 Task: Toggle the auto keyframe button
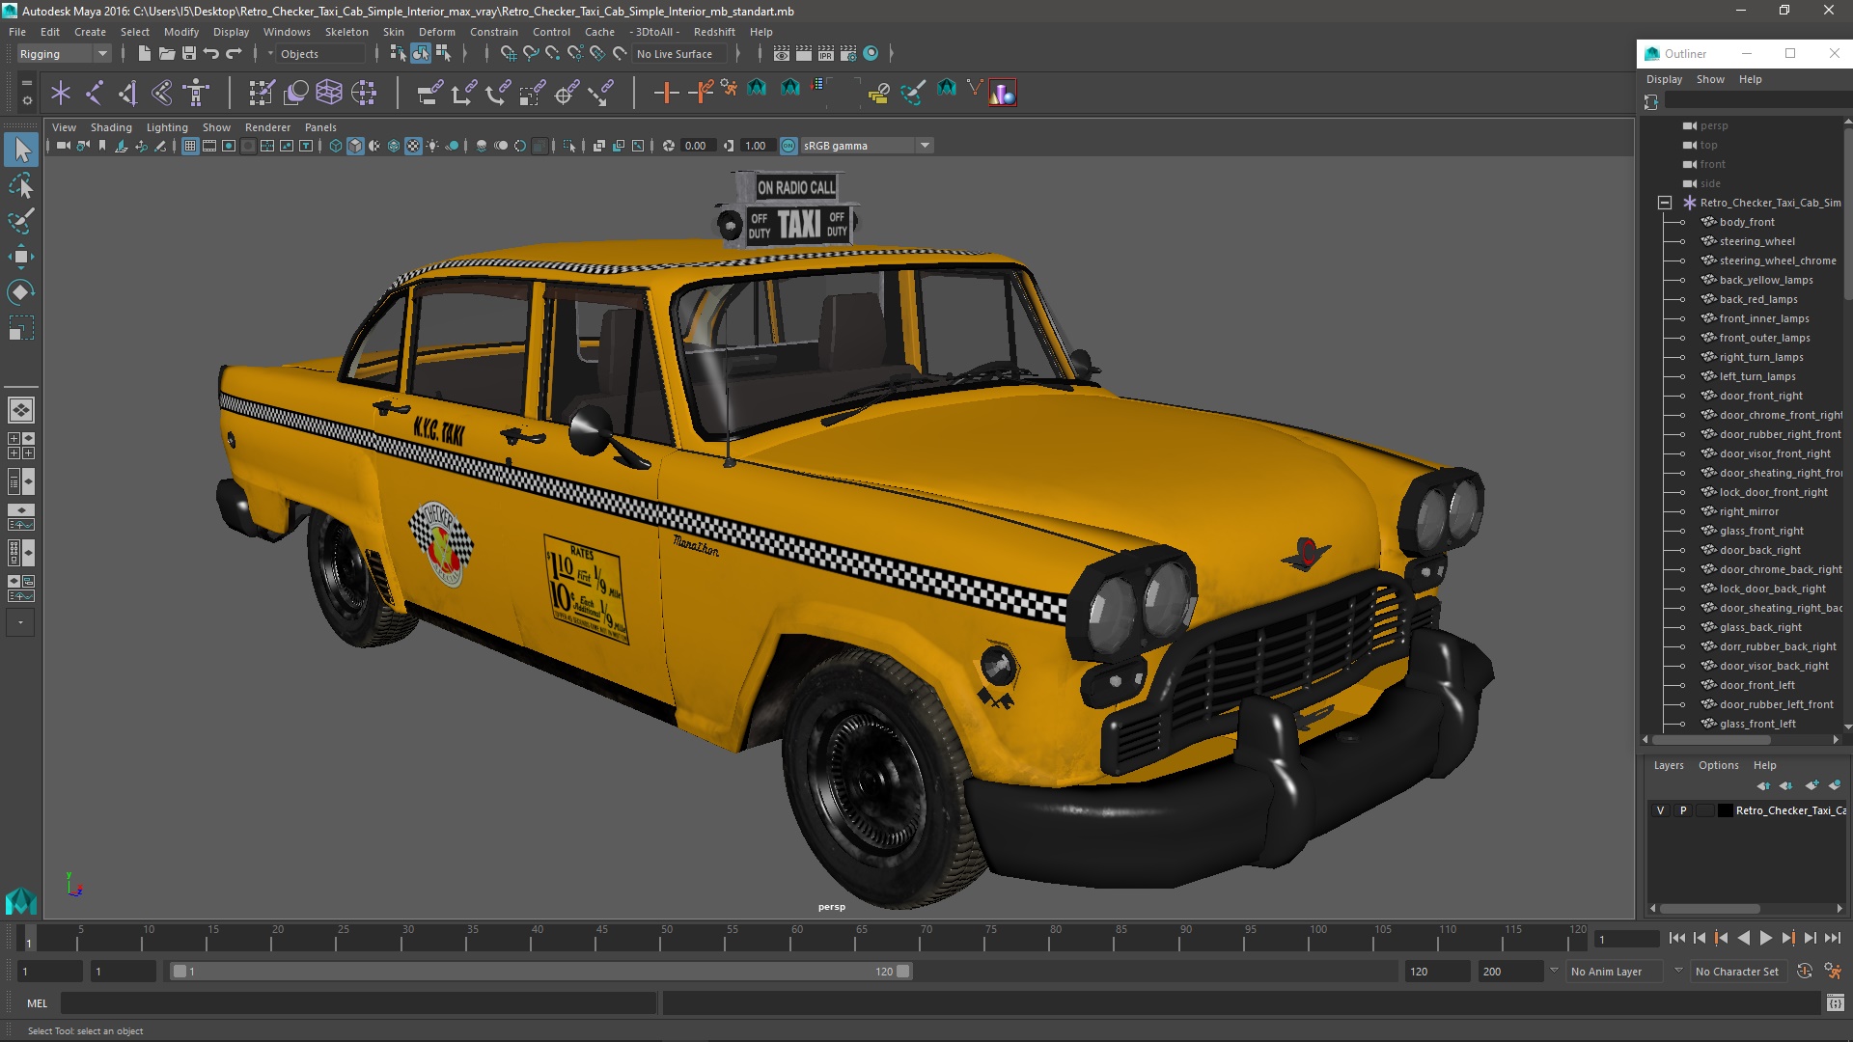coord(1805,972)
